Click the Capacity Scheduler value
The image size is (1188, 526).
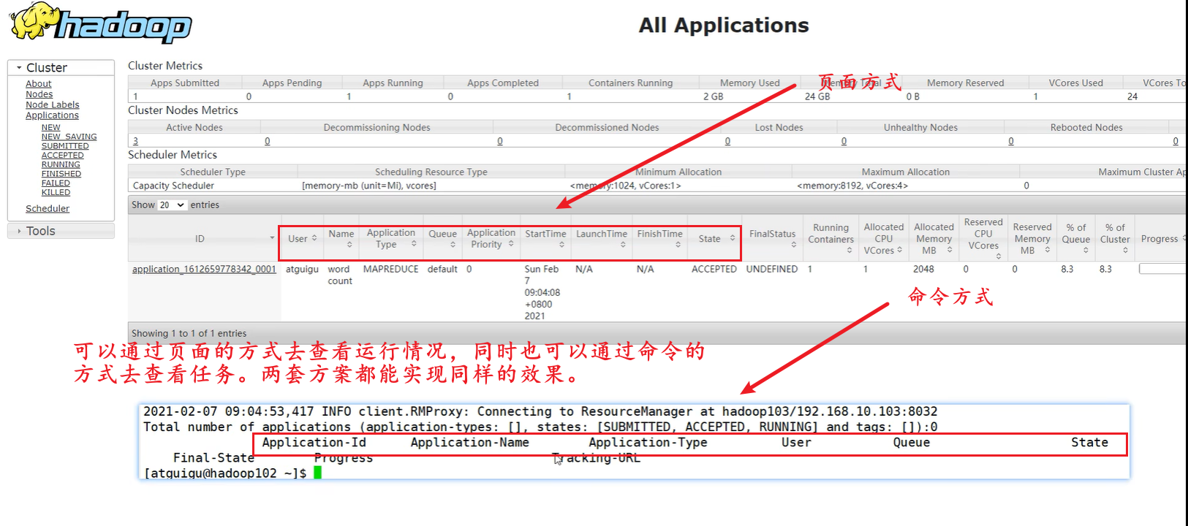point(173,186)
